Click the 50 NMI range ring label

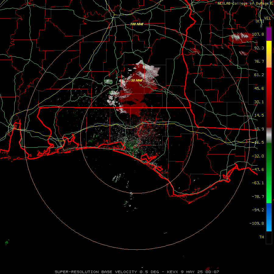[x=137, y=80]
